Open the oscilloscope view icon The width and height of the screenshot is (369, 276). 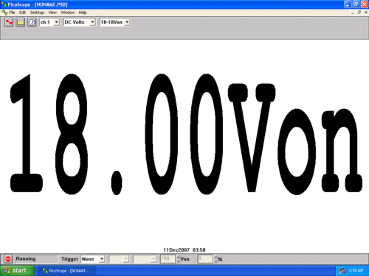(x=9, y=22)
